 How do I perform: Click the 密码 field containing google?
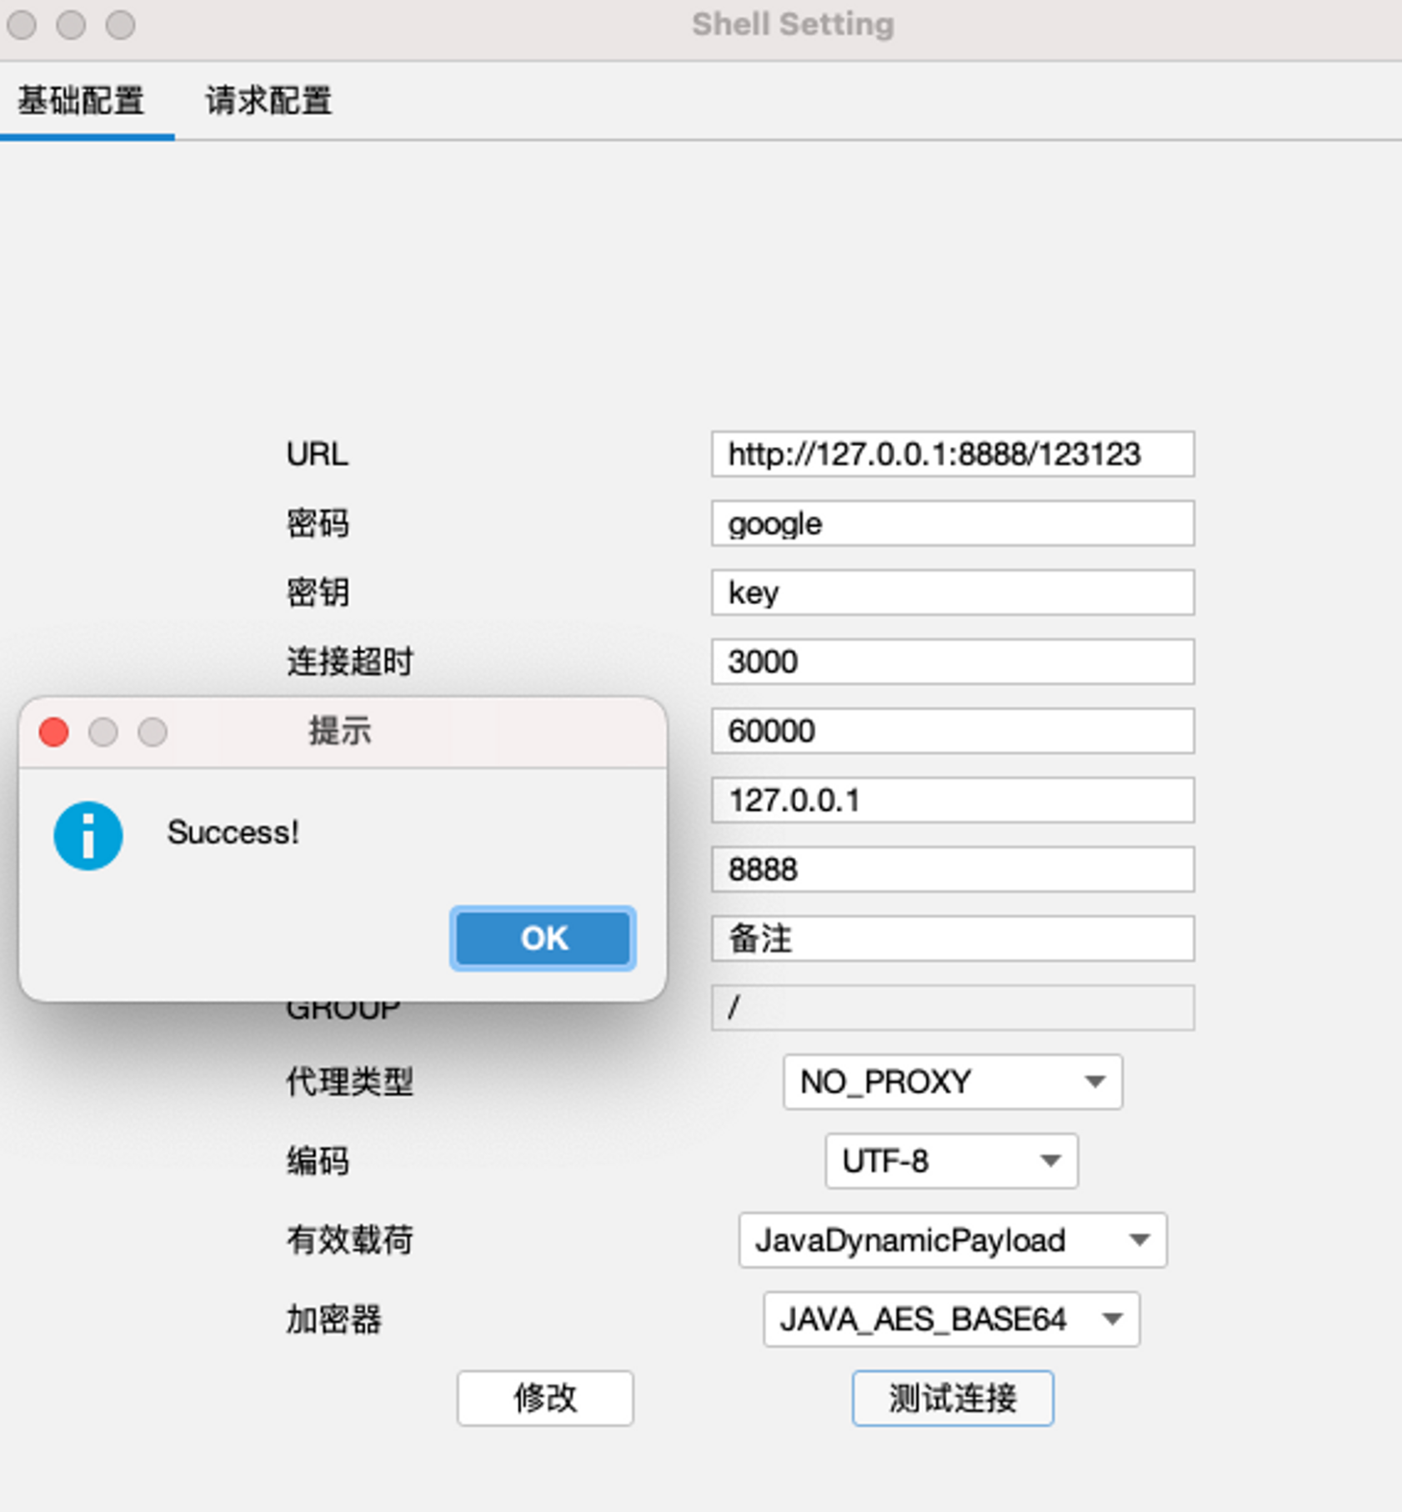tap(953, 523)
